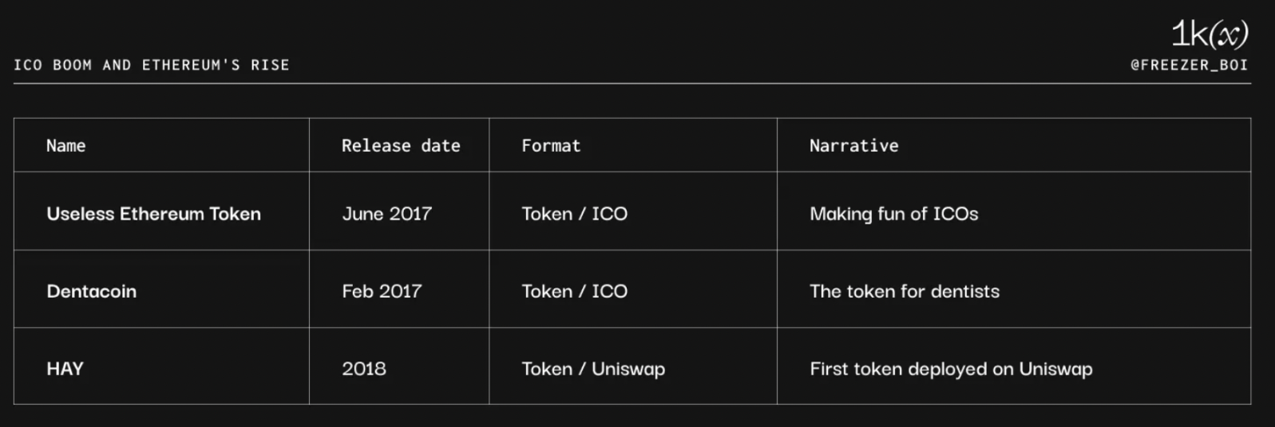The height and width of the screenshot is (427, 1275).
Task: Click the Feb 2017 release date
Action: pos(382,291)
